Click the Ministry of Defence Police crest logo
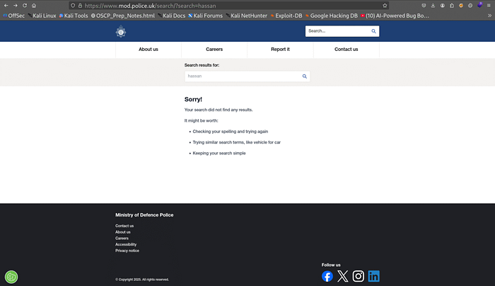Screen dimensions: 495x286 (x=121, y=32)
